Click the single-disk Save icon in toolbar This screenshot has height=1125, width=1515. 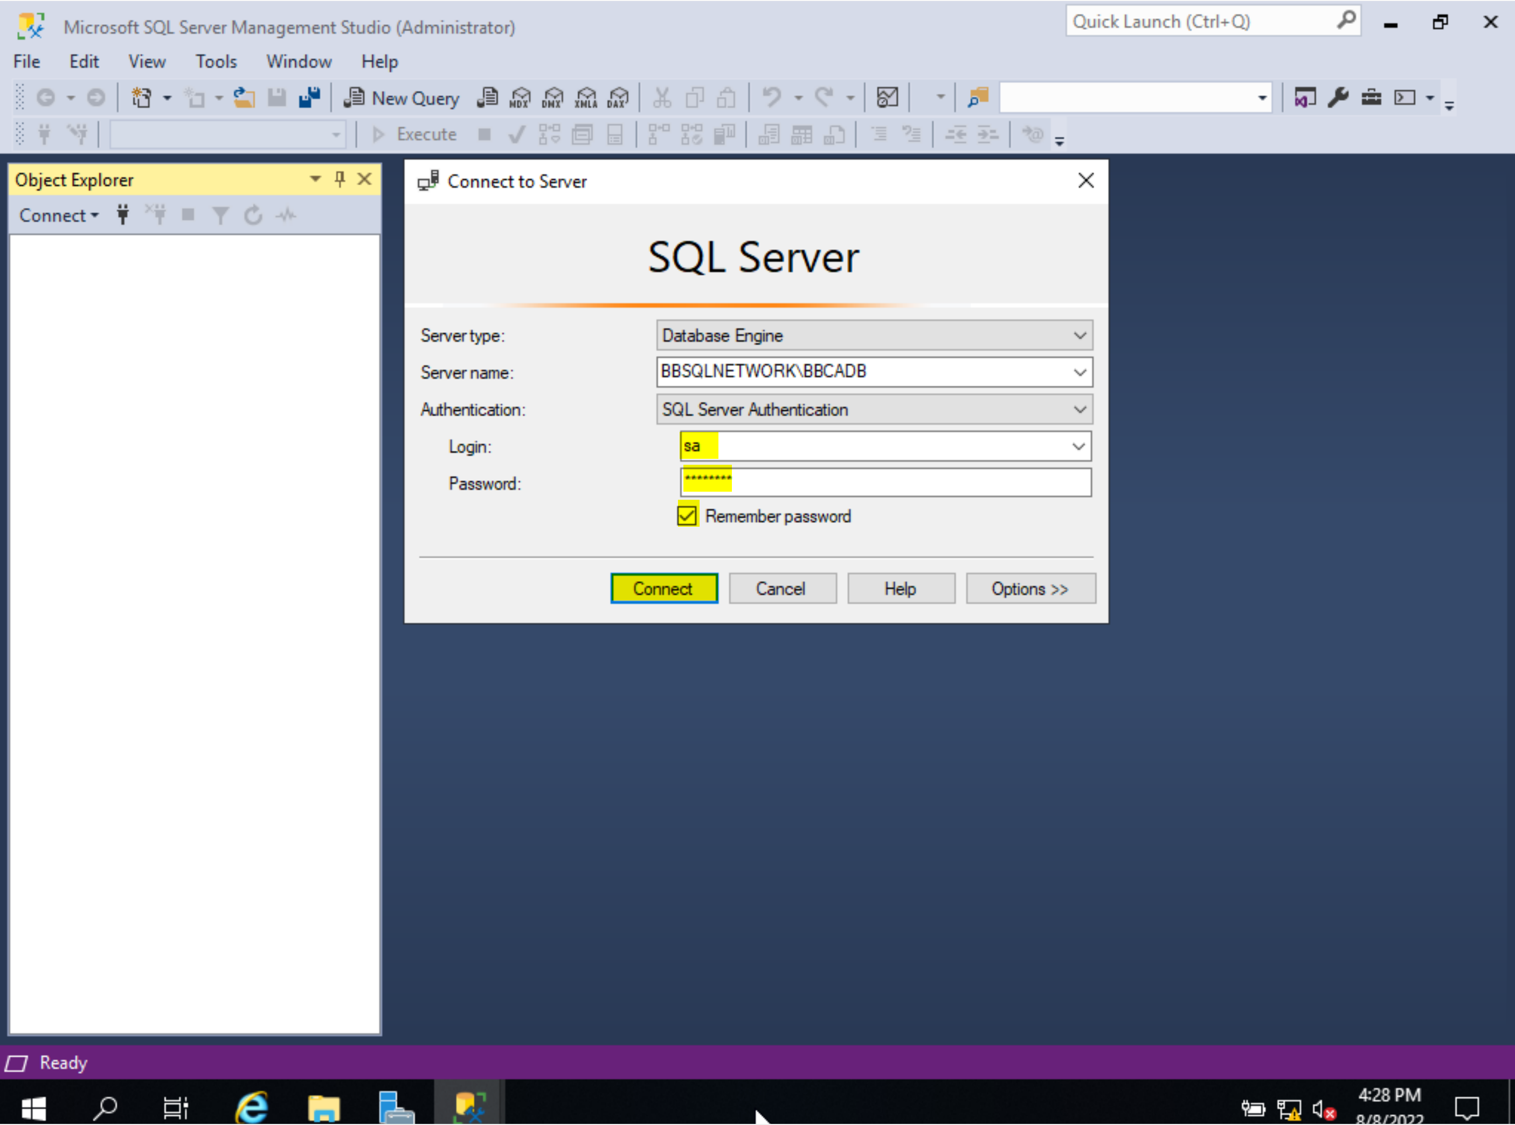[x=276, y=97]
